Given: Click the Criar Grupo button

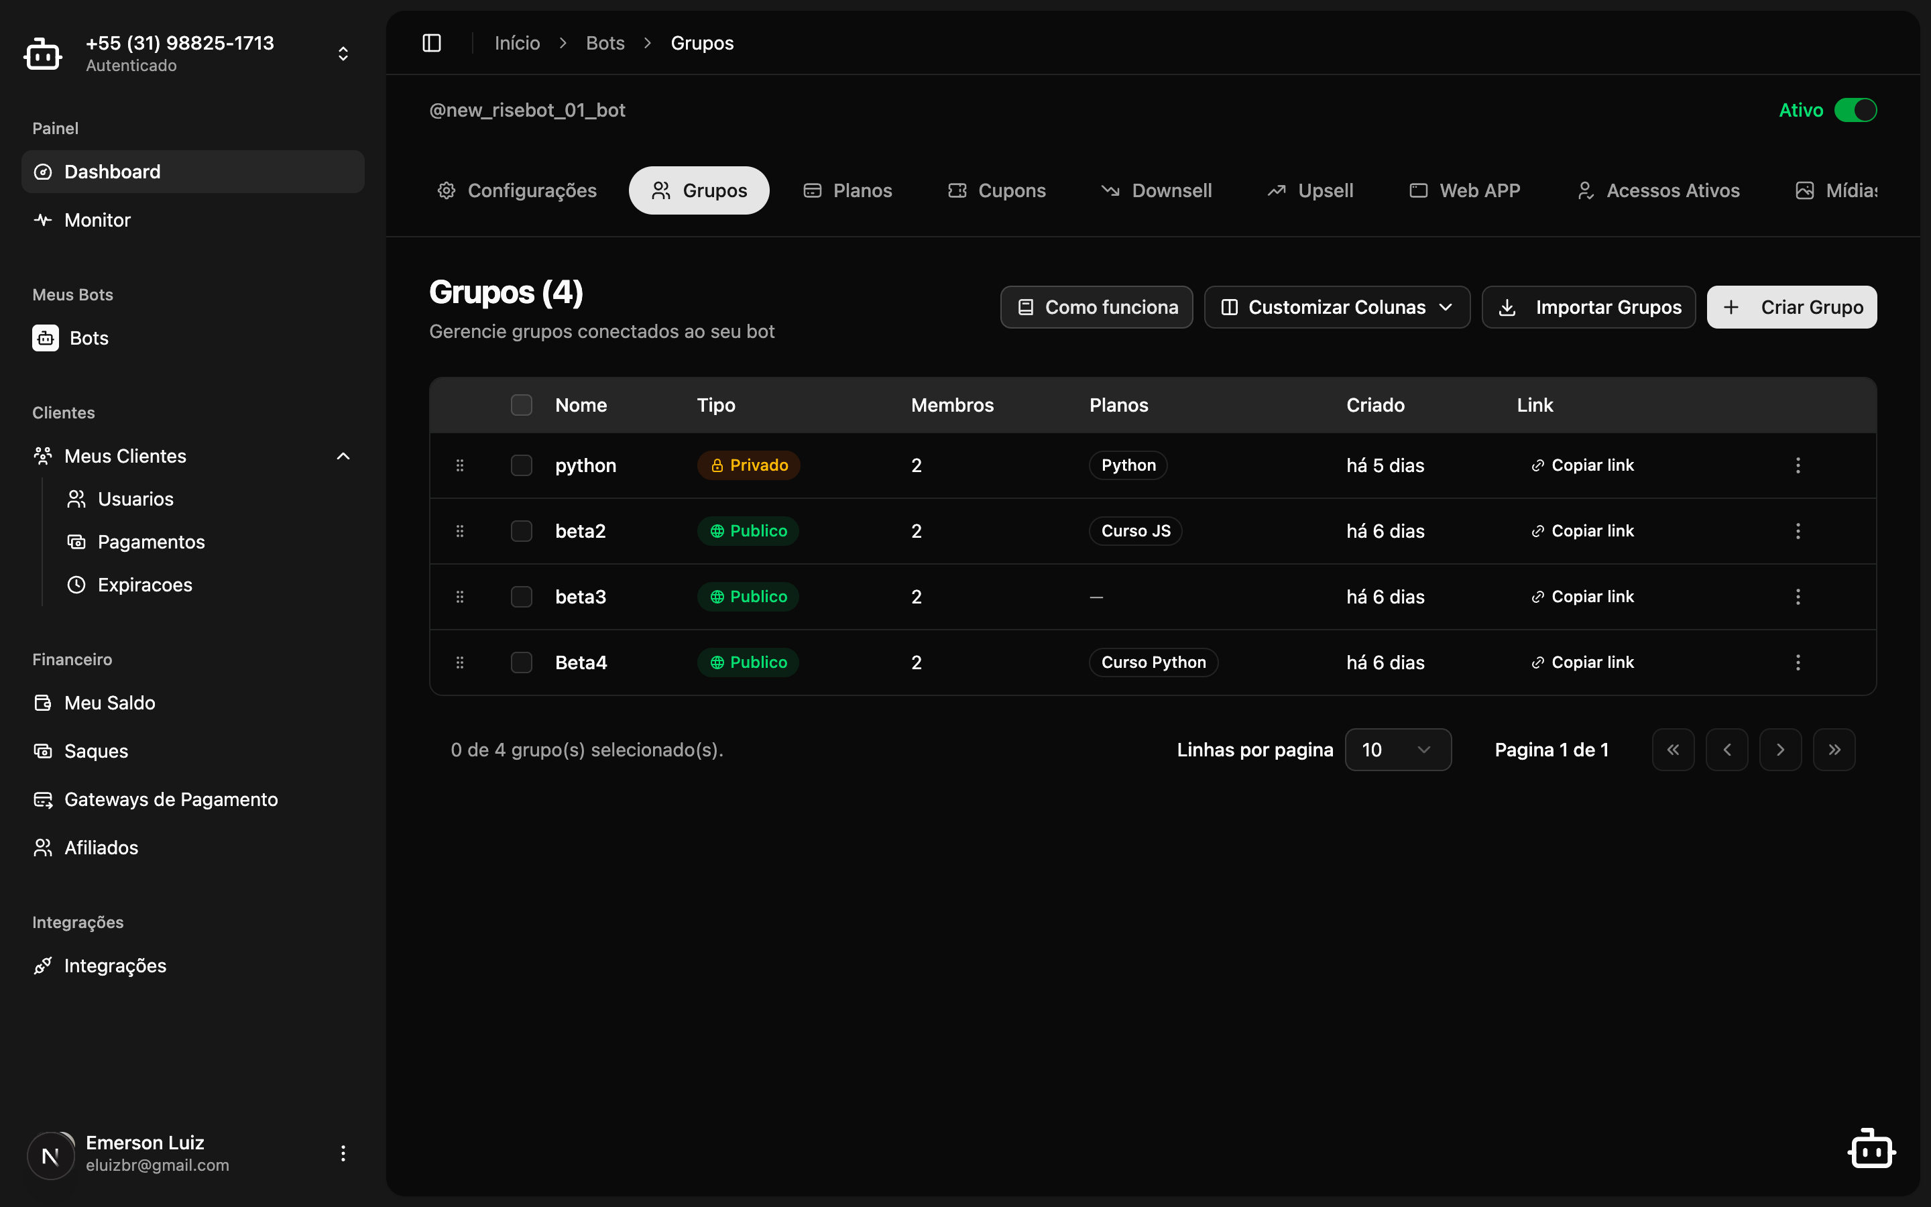Looking at the screenshot, I should 1792,307.
